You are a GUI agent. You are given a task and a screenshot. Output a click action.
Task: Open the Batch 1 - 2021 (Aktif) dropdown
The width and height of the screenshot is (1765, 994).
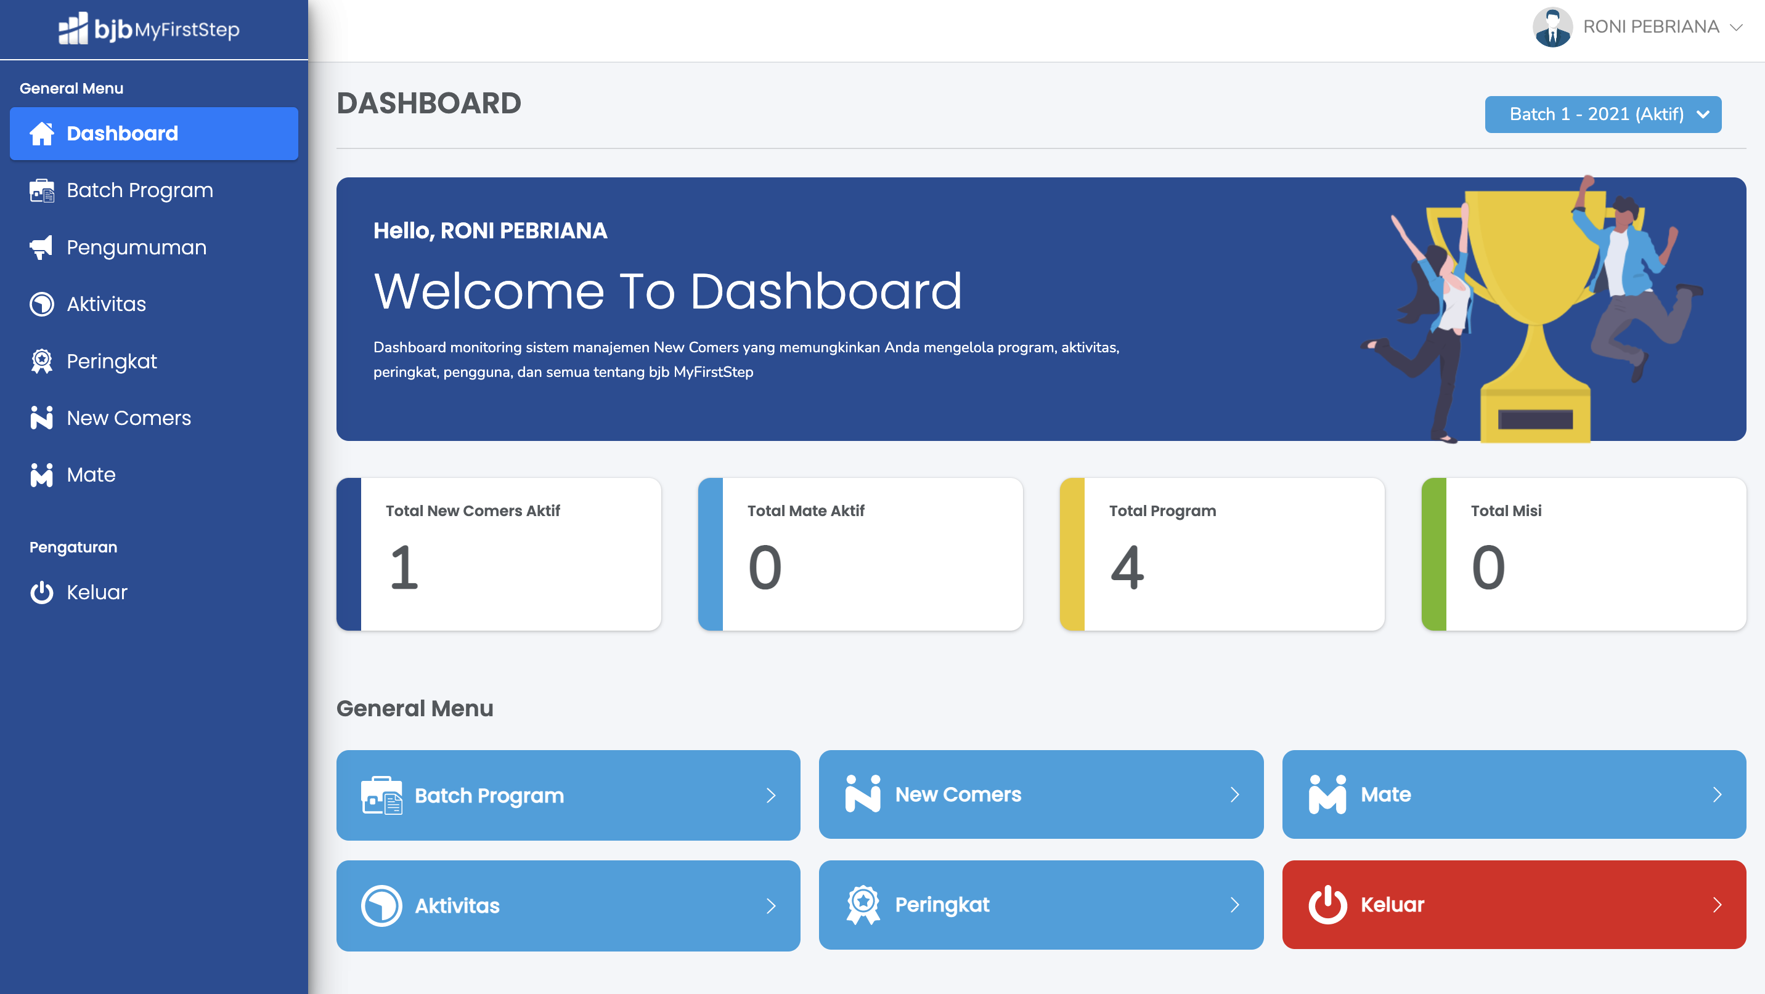1603,115
